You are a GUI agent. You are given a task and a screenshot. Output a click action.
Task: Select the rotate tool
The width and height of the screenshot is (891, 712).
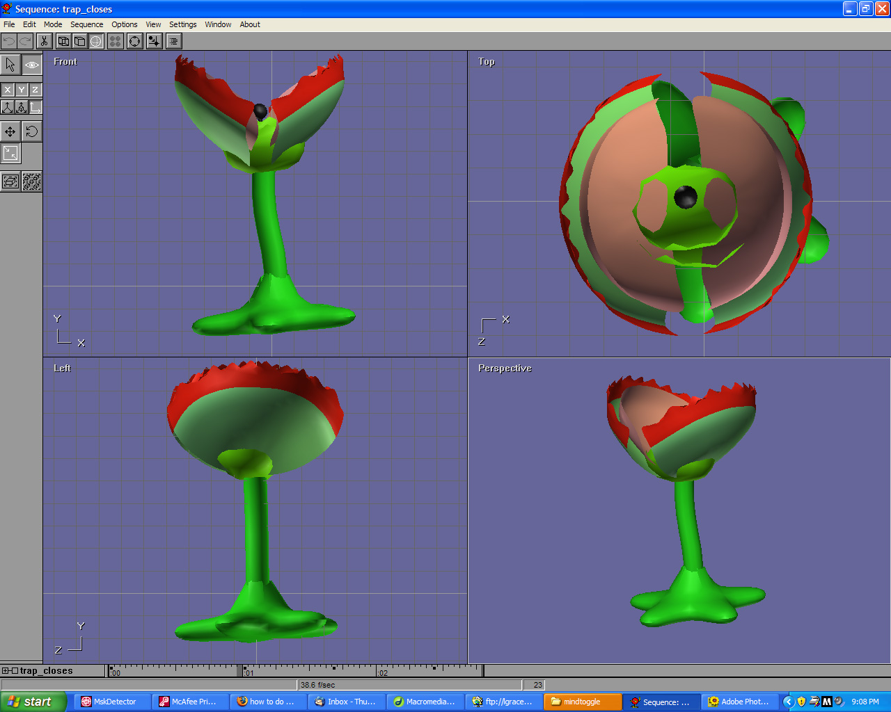(x=32, y=131)
